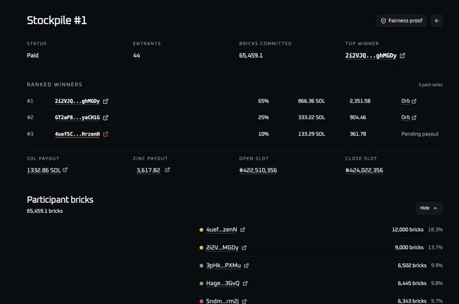
Task: Collapse participant list with Hide button
Action: (429, 208)
